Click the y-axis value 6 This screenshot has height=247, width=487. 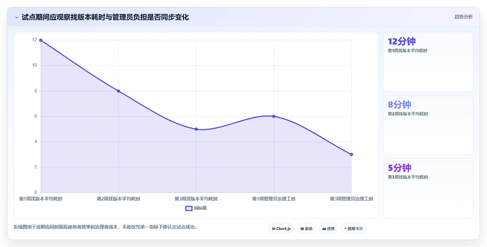[36, 116]
